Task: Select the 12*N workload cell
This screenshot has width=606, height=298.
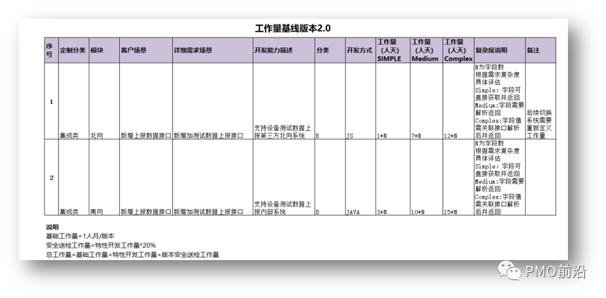Action: point(459,101)
